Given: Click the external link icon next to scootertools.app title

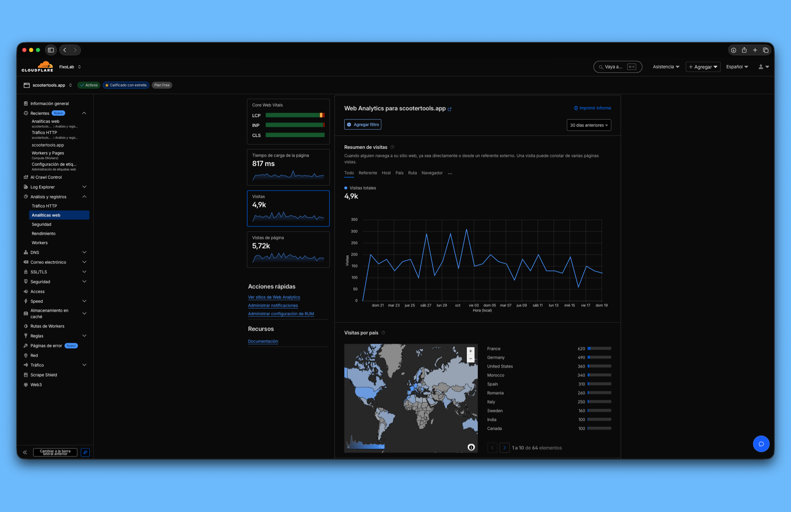Looking at the screenshot, I should 450,109.
